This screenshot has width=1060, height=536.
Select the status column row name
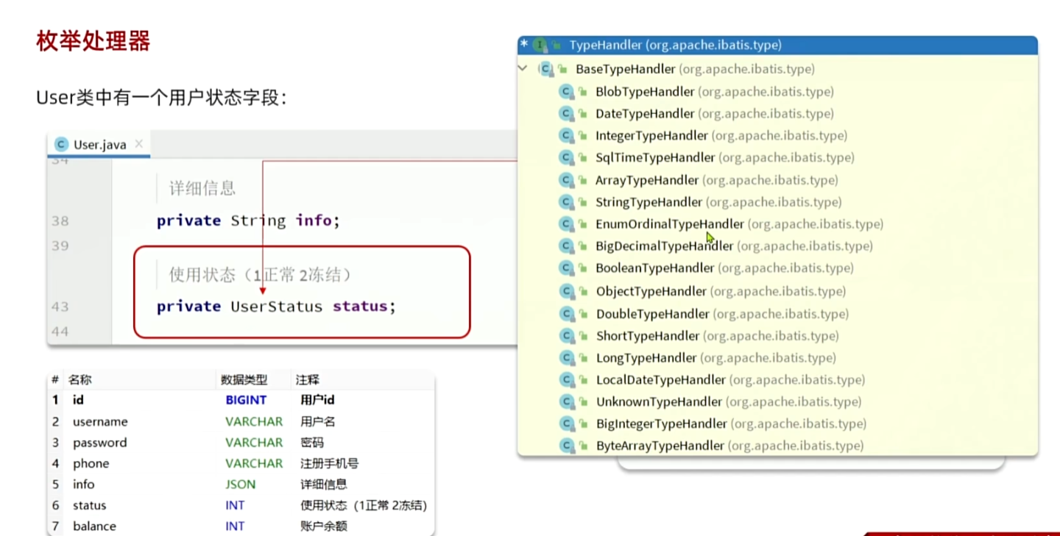pyautogui.click(x=89, y=505)
